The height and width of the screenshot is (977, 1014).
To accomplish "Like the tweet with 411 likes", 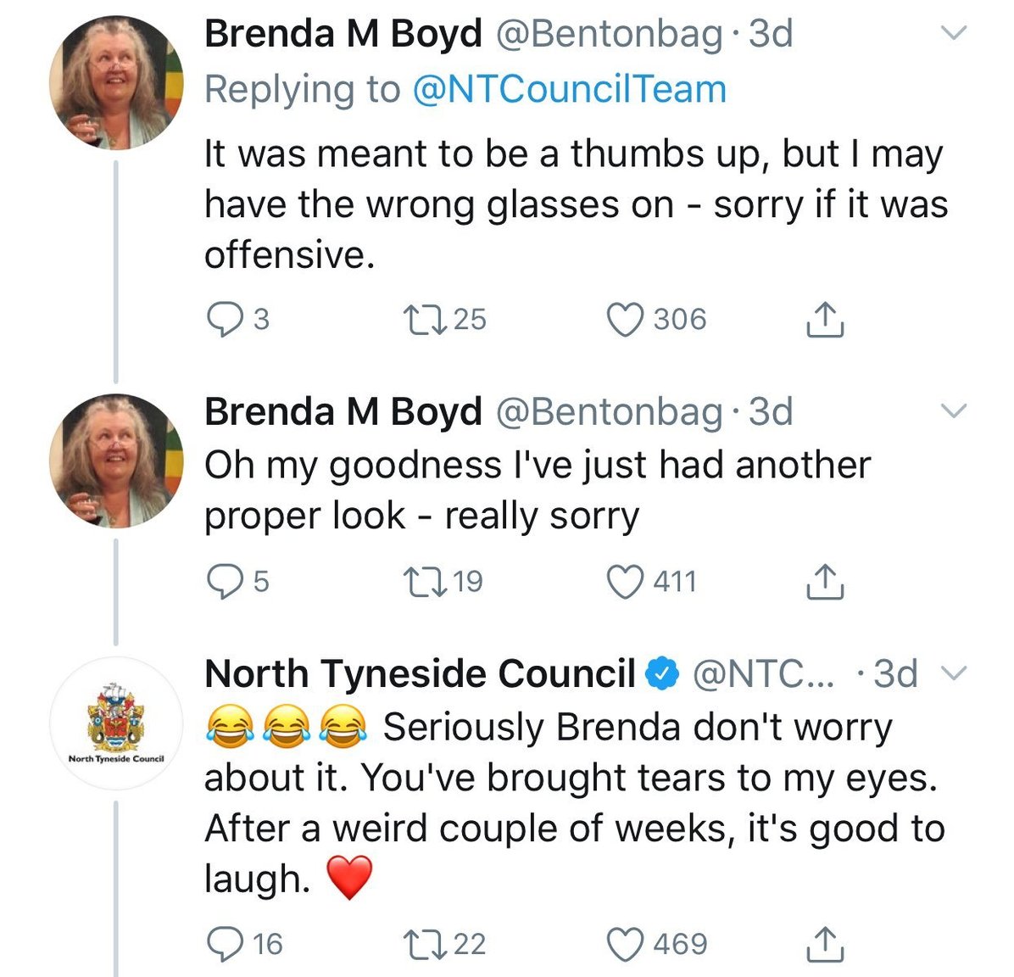I will click(627, 582).
